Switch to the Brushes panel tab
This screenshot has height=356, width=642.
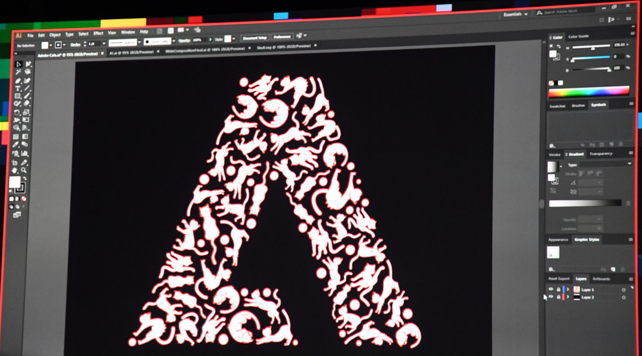[578, 105]
